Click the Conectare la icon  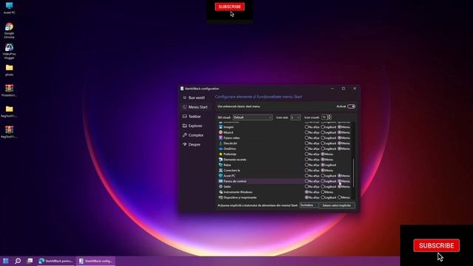(220, 171)
